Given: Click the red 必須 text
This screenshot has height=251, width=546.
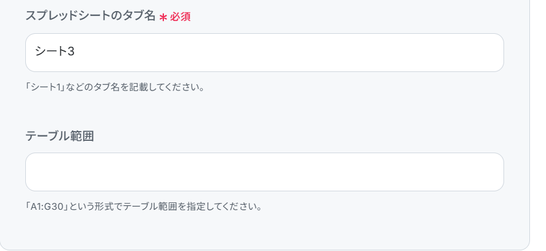Looking at the screenshot, I should tap(180, 17).
